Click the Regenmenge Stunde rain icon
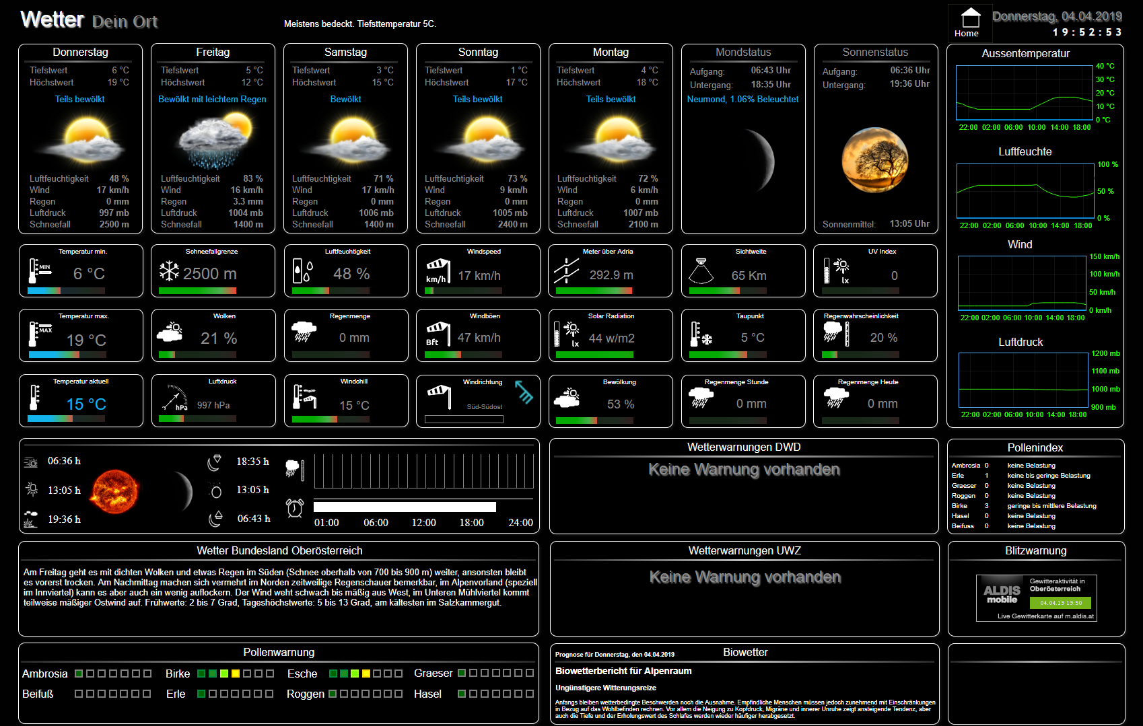The height and width of the screenshot is (726, 1143). tap(701, 398)
